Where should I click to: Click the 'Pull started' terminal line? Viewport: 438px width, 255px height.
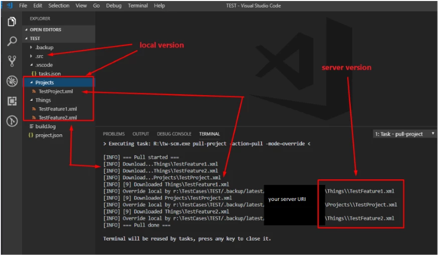pyautogui.click(x=141, y=157)
